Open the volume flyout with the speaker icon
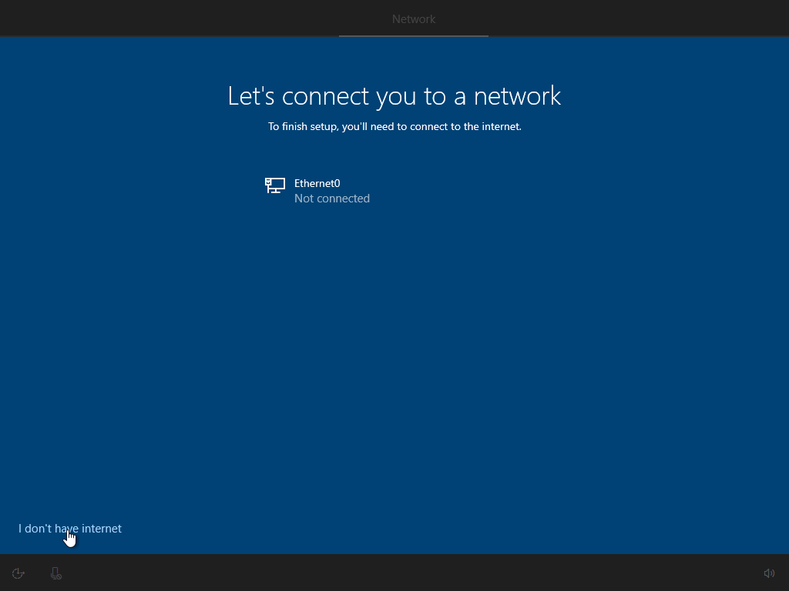The width and height of the screenshot is (789, 591). click(x=768, y=573)
